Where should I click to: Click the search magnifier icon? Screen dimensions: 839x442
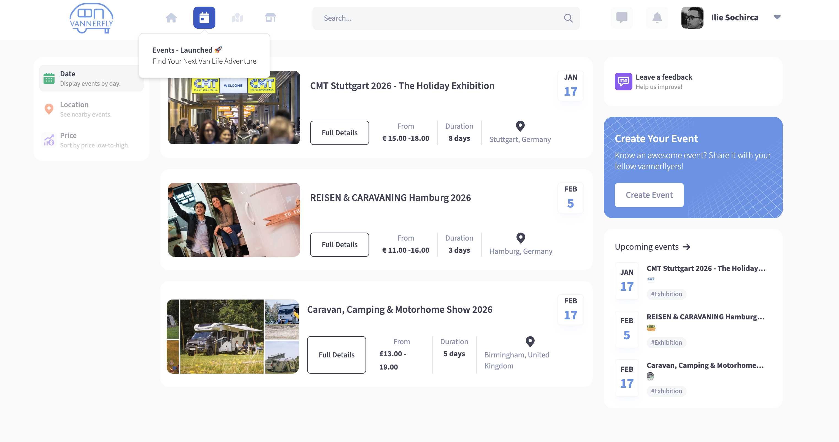point(568,18)
